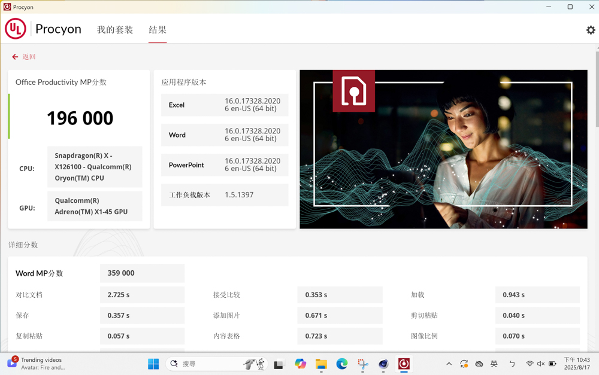The height and width of the screenshot is (375, 599).
Task: Click the 剪切粘贴 time 0.040 s
Action: pos(537,315)
